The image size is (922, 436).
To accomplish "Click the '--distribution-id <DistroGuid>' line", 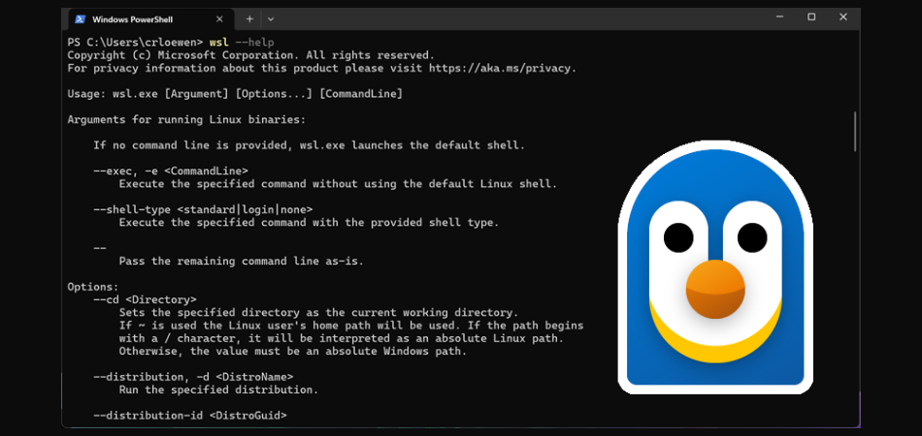I will pos(190,416).
